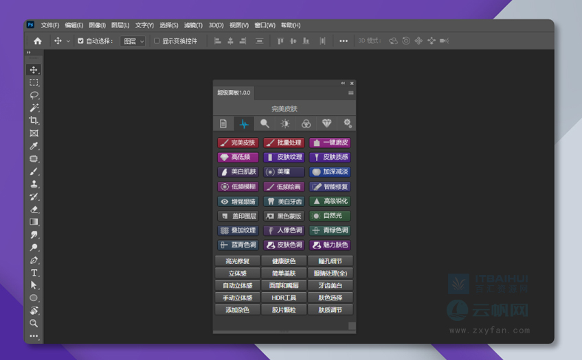The image size is (582, 360).
Task: Switch to the gear settings tab in the panel
Action: [x=348, y=123]
